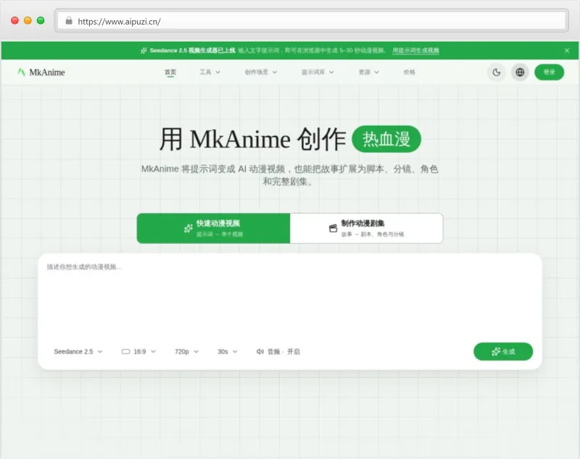This screenshot has height=459, width=580.
Task: Toggle the audio 音频 开启 switch
Action: point(278,352)
